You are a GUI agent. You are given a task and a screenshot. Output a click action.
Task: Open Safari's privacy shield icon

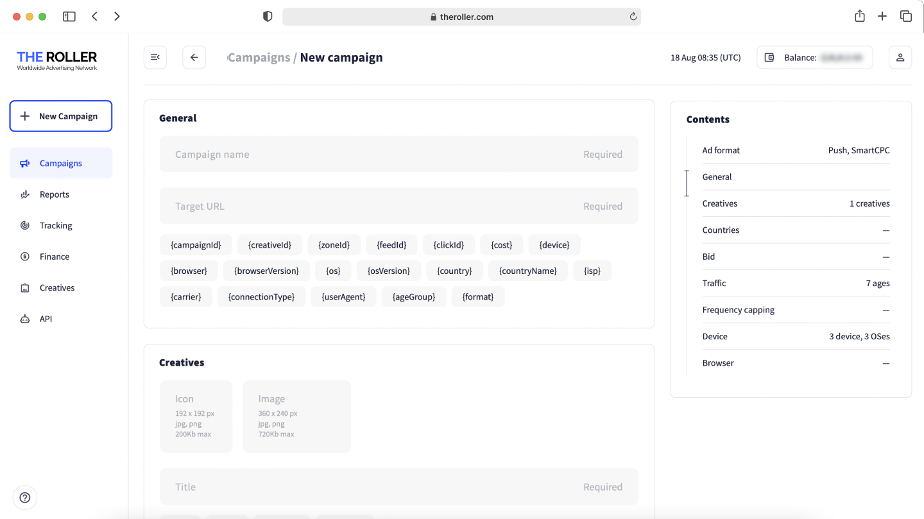point(267,16)
